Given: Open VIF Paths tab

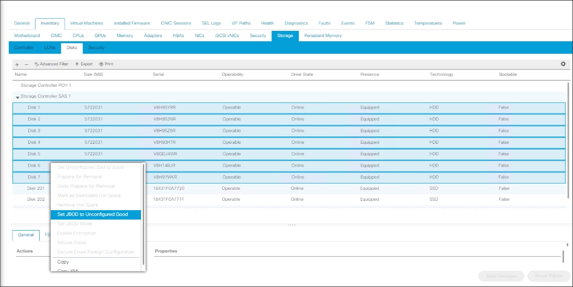Looking at the screenshot, I should 241,23.
